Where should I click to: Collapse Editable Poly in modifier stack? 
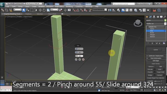[x=148, y=27]
